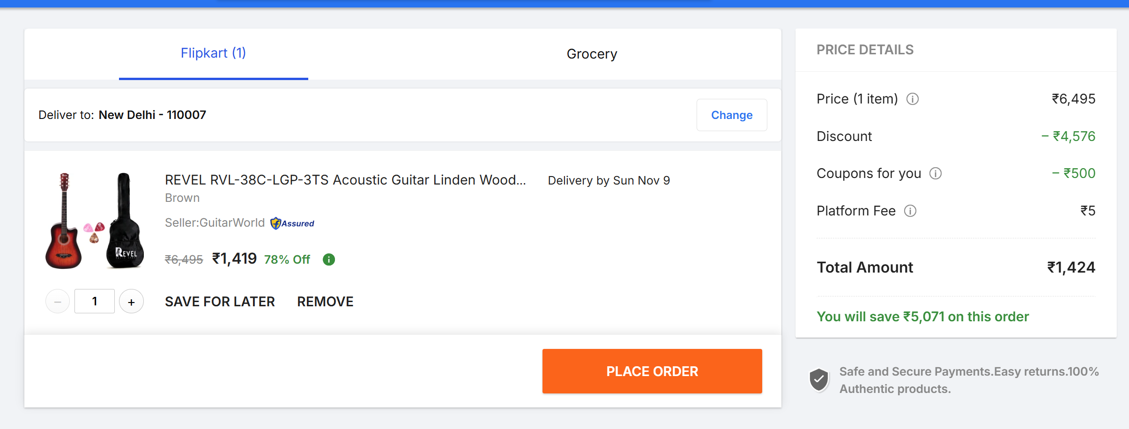
Task: Remove the guitar from the cart
Action: pyautogui.click(x=325, y=302)
